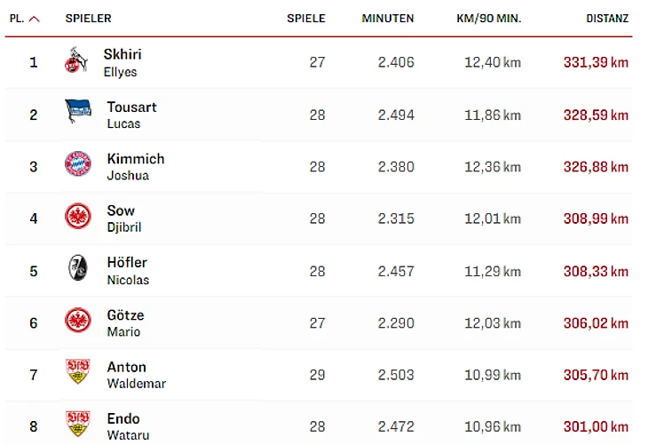Sort table by Spiele column
Viewport: 648px width, 445px height.
pyautogui.click(x=306, y=19)
